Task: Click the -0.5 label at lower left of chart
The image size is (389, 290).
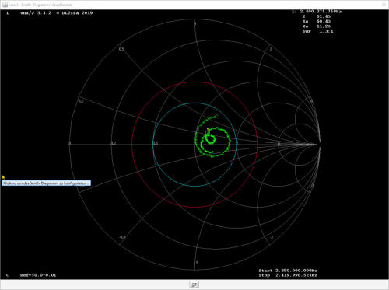Action: point(122,237)
